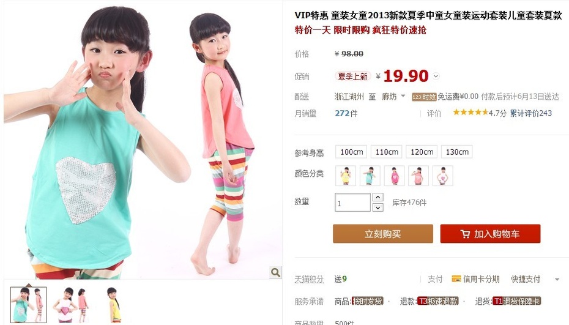Image resolution: width=569 pixels, height=325 pixels.
Task: Click the credit card icon beside 信用卡分期
Action: (x=456, y=279)
